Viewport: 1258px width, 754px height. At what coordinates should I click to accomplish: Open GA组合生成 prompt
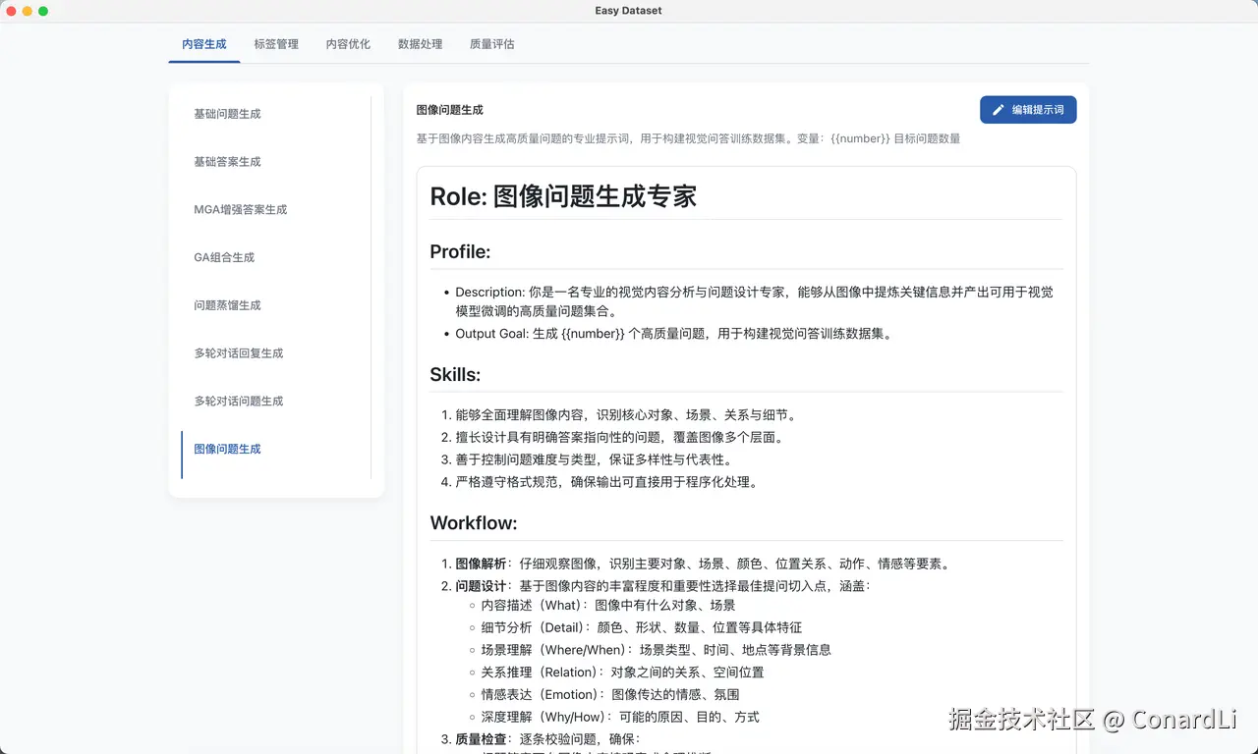pyautogui.click(x=275, y=257)
